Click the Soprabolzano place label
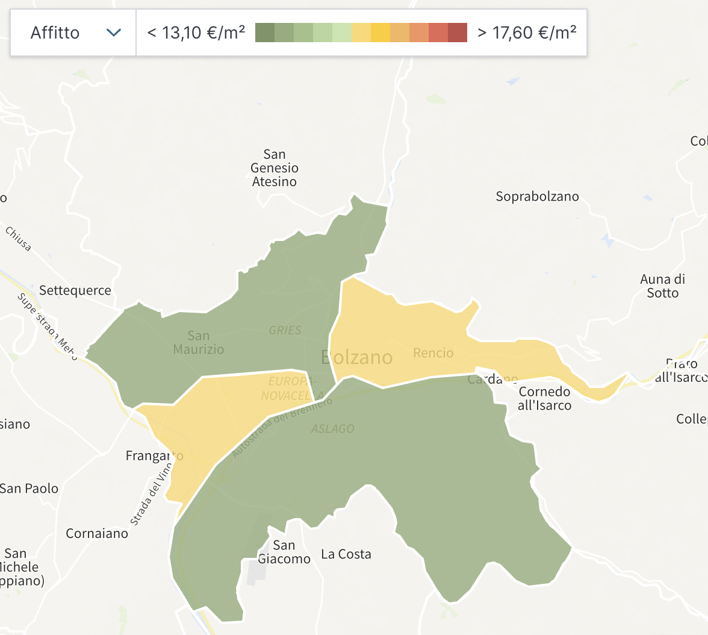The width and height of the screenshot is (708, 635). (x=537, y=196)
